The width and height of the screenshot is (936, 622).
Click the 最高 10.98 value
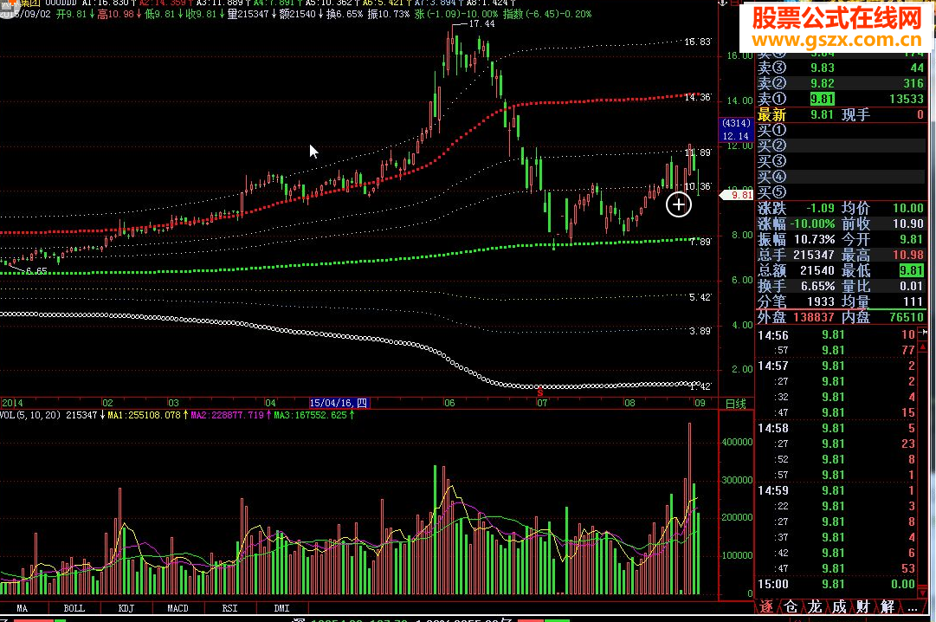click(x=908, y=255)
